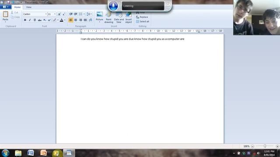Toggle superscript formatting
Screen dimensions: 280x157
coord(49,20)
